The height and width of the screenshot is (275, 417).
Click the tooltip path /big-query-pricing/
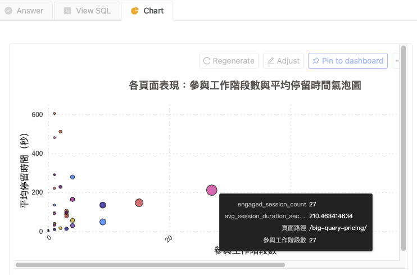point(338,228)
